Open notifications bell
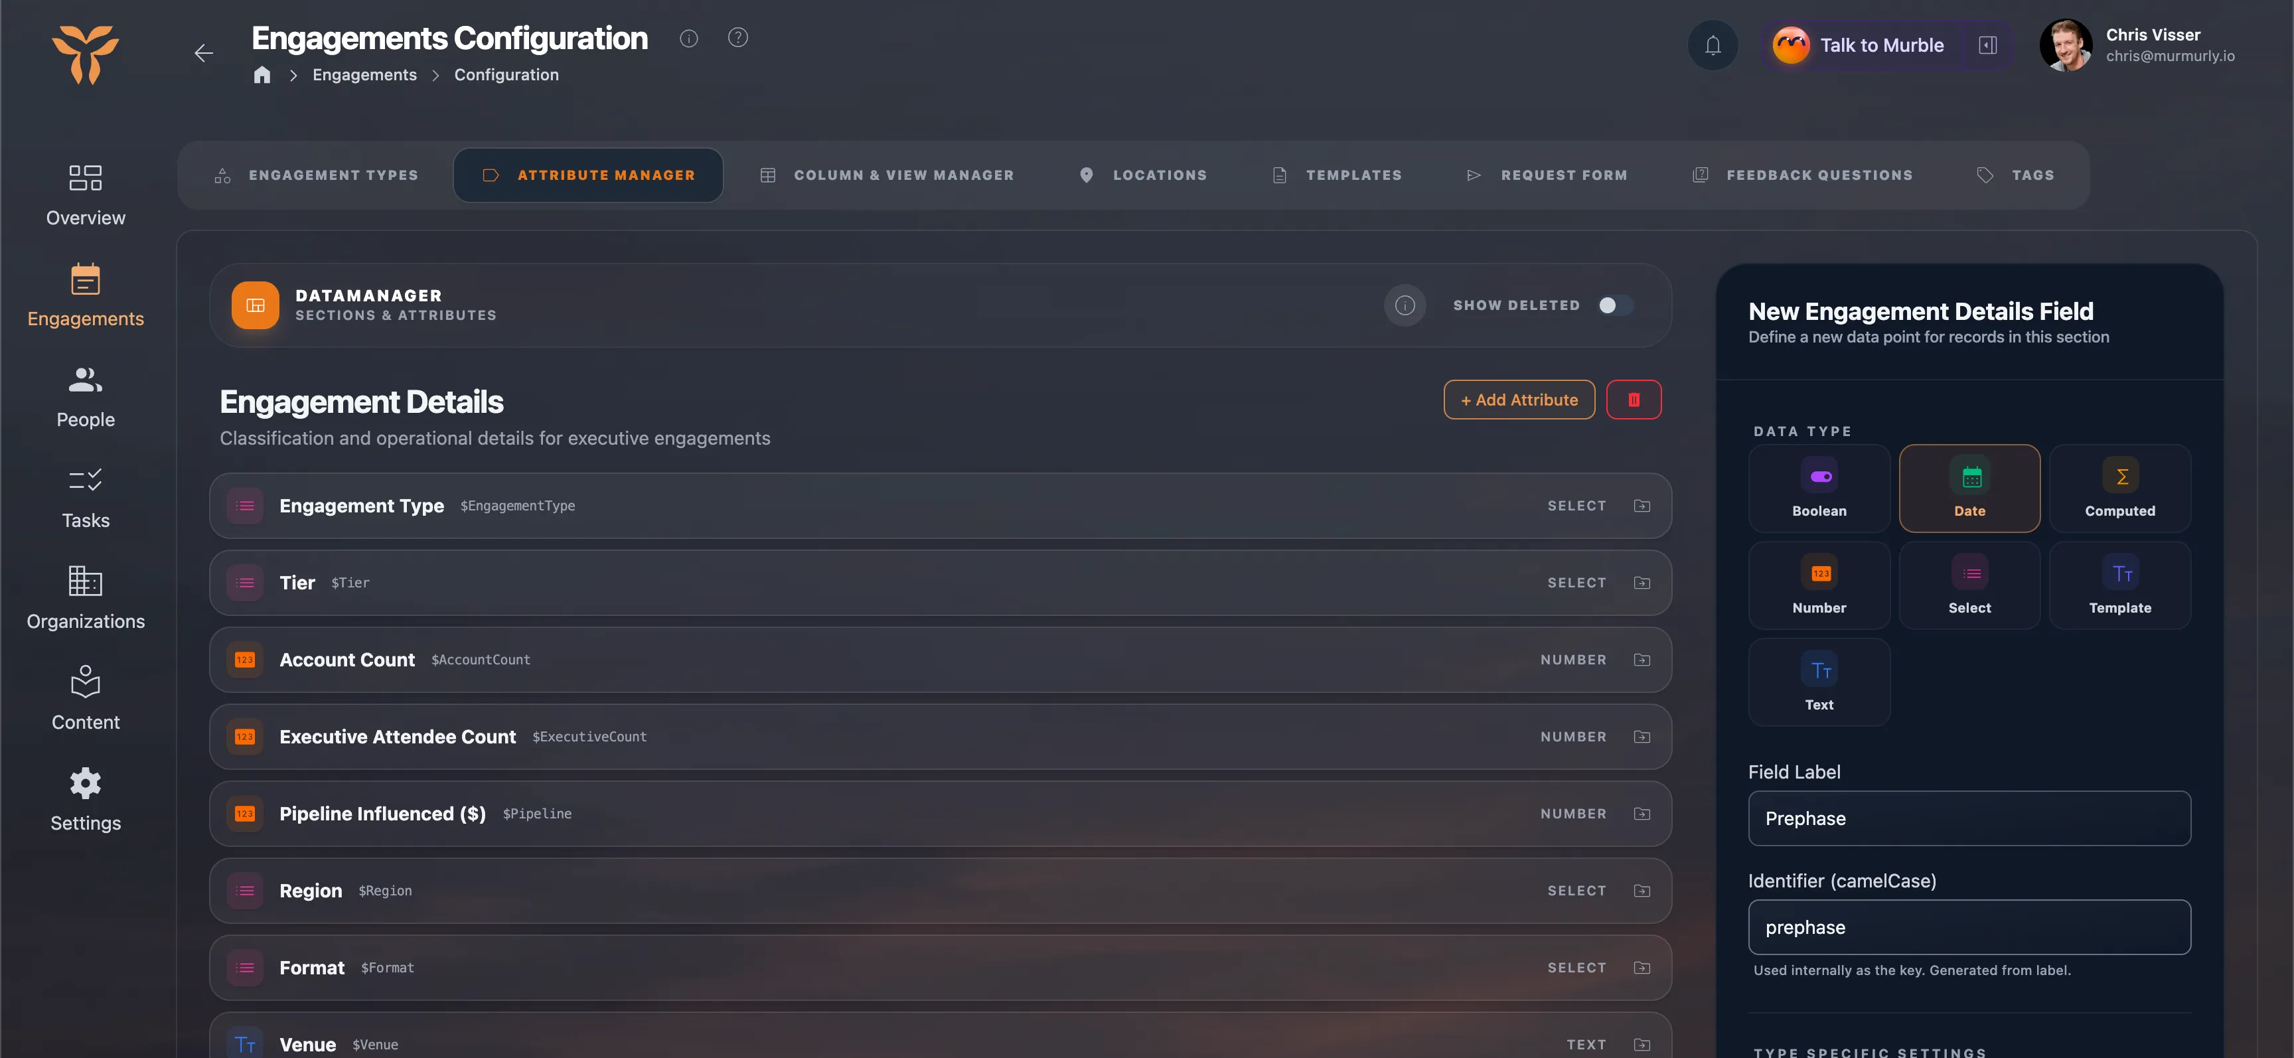Image resolution: width=2294 pixels, height=1058 pixels. click(1713, 45)
